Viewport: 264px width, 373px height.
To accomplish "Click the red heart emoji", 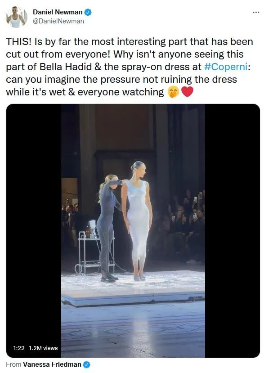I will [x=187, y=92].
